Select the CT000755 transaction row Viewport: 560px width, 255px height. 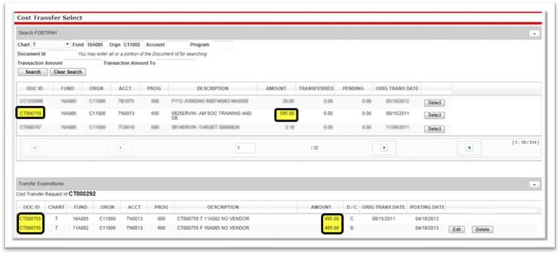point(434,115)
